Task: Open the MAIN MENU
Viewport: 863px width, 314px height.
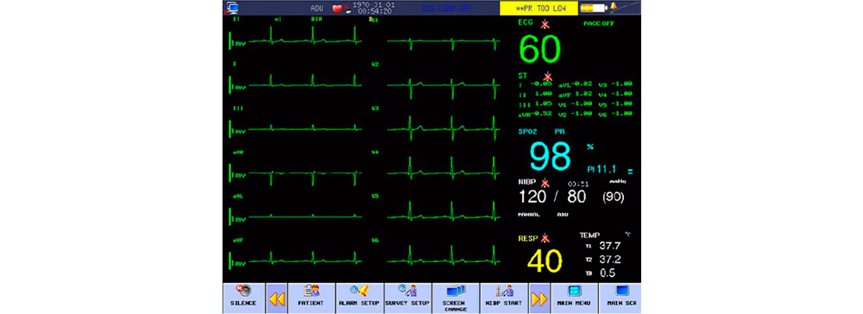Action: click(574, 298)
